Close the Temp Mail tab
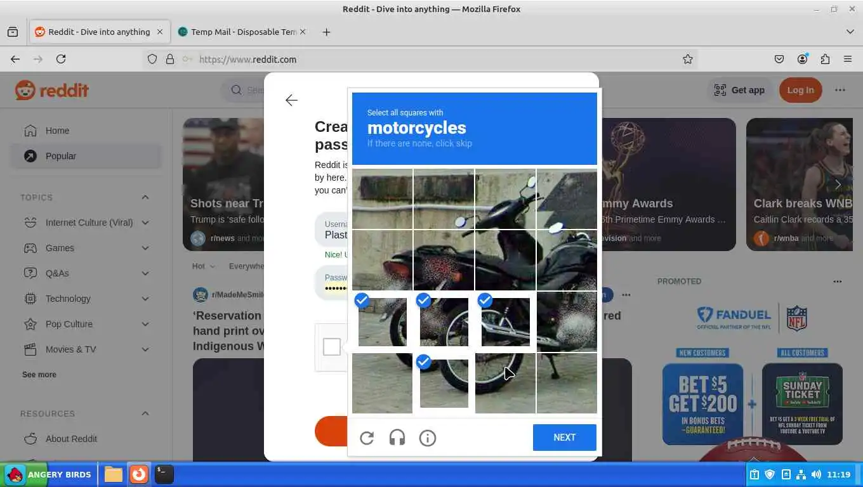This screenshot has width=863, height=487. [x=303, y=32]
